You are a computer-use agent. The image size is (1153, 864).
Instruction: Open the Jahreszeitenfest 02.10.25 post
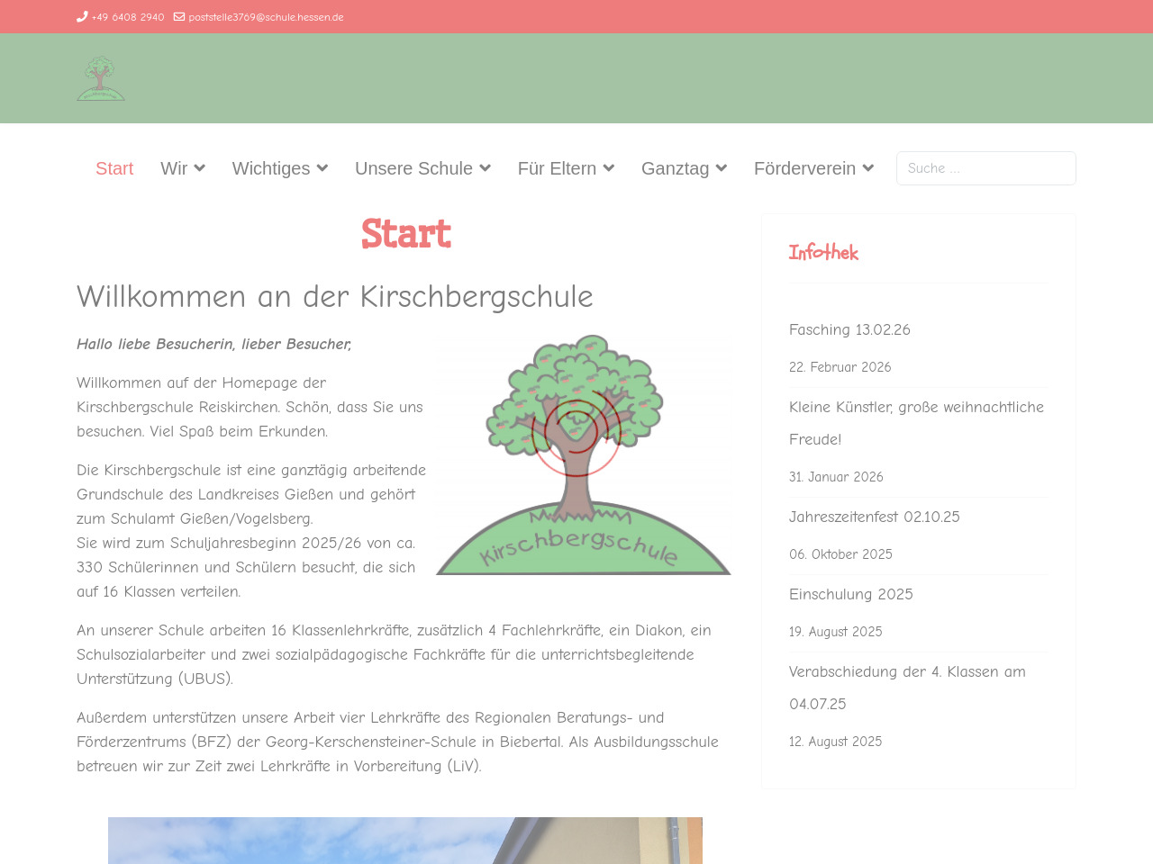pyautogui.click(x=874, y=517)
